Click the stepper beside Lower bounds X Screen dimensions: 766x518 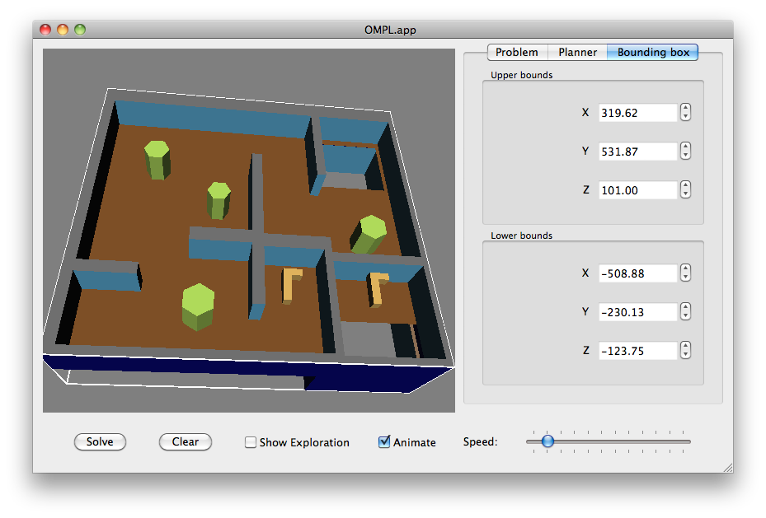tap(685, 273)
